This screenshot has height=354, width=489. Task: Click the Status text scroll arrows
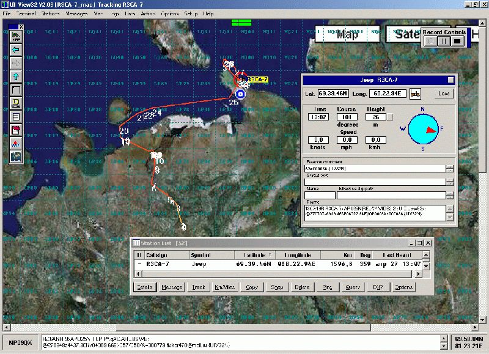click(450, 182)
